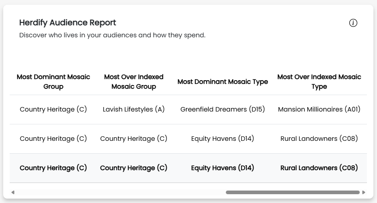377x203 pixels.
Task: Click the Greenfield Dreamers (D15) cell
Action: (223, 109)
